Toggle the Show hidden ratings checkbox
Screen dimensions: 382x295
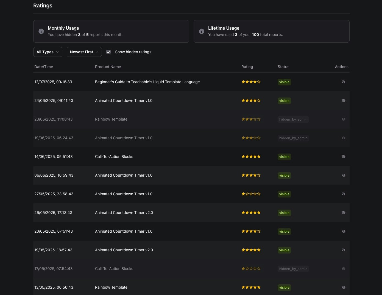coord(108,52)
